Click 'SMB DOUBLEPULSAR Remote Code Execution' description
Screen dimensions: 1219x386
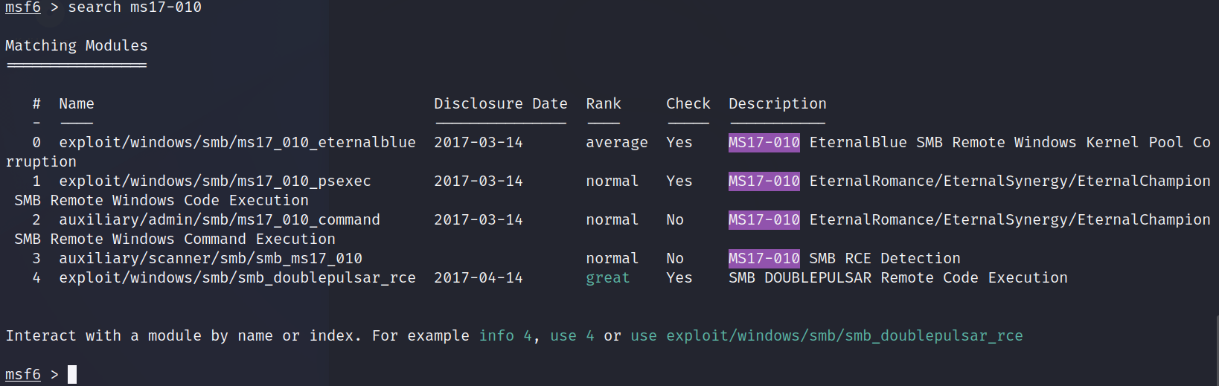click(898, 277)
